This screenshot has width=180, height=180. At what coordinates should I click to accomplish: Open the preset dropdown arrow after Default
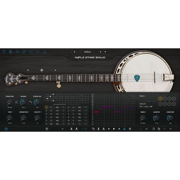click(x=105, y=52)
